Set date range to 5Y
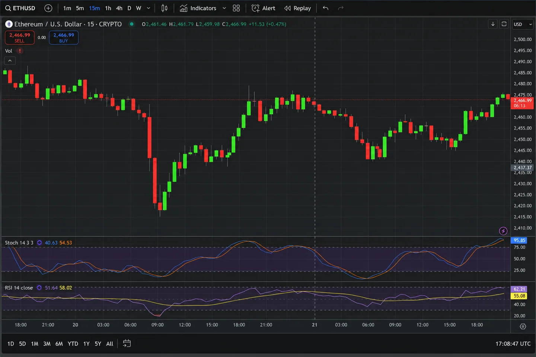This screenshot has width=536, height=357. (x=98, y=344)
